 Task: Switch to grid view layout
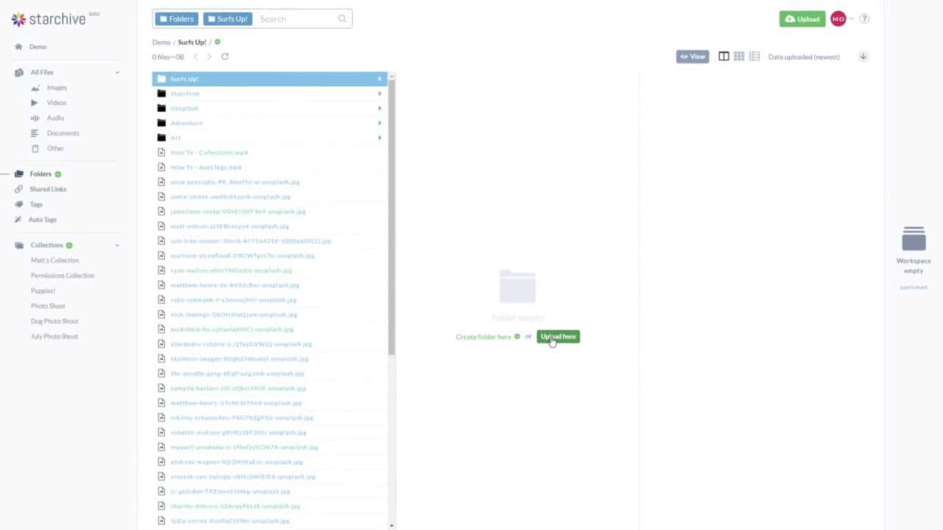tap(739, 56)
